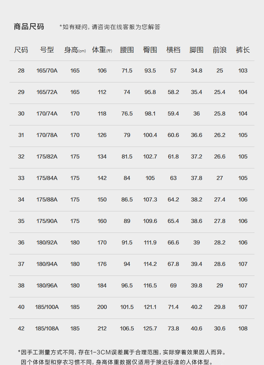This screenshot has height=365, width=264.
Task: Select the 体重 column header
Action: coord(102,50)
